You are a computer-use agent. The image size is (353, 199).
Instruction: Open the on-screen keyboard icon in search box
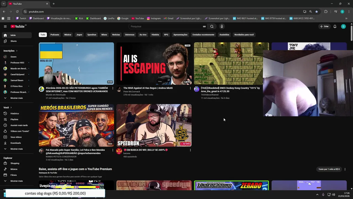(204, 27)
